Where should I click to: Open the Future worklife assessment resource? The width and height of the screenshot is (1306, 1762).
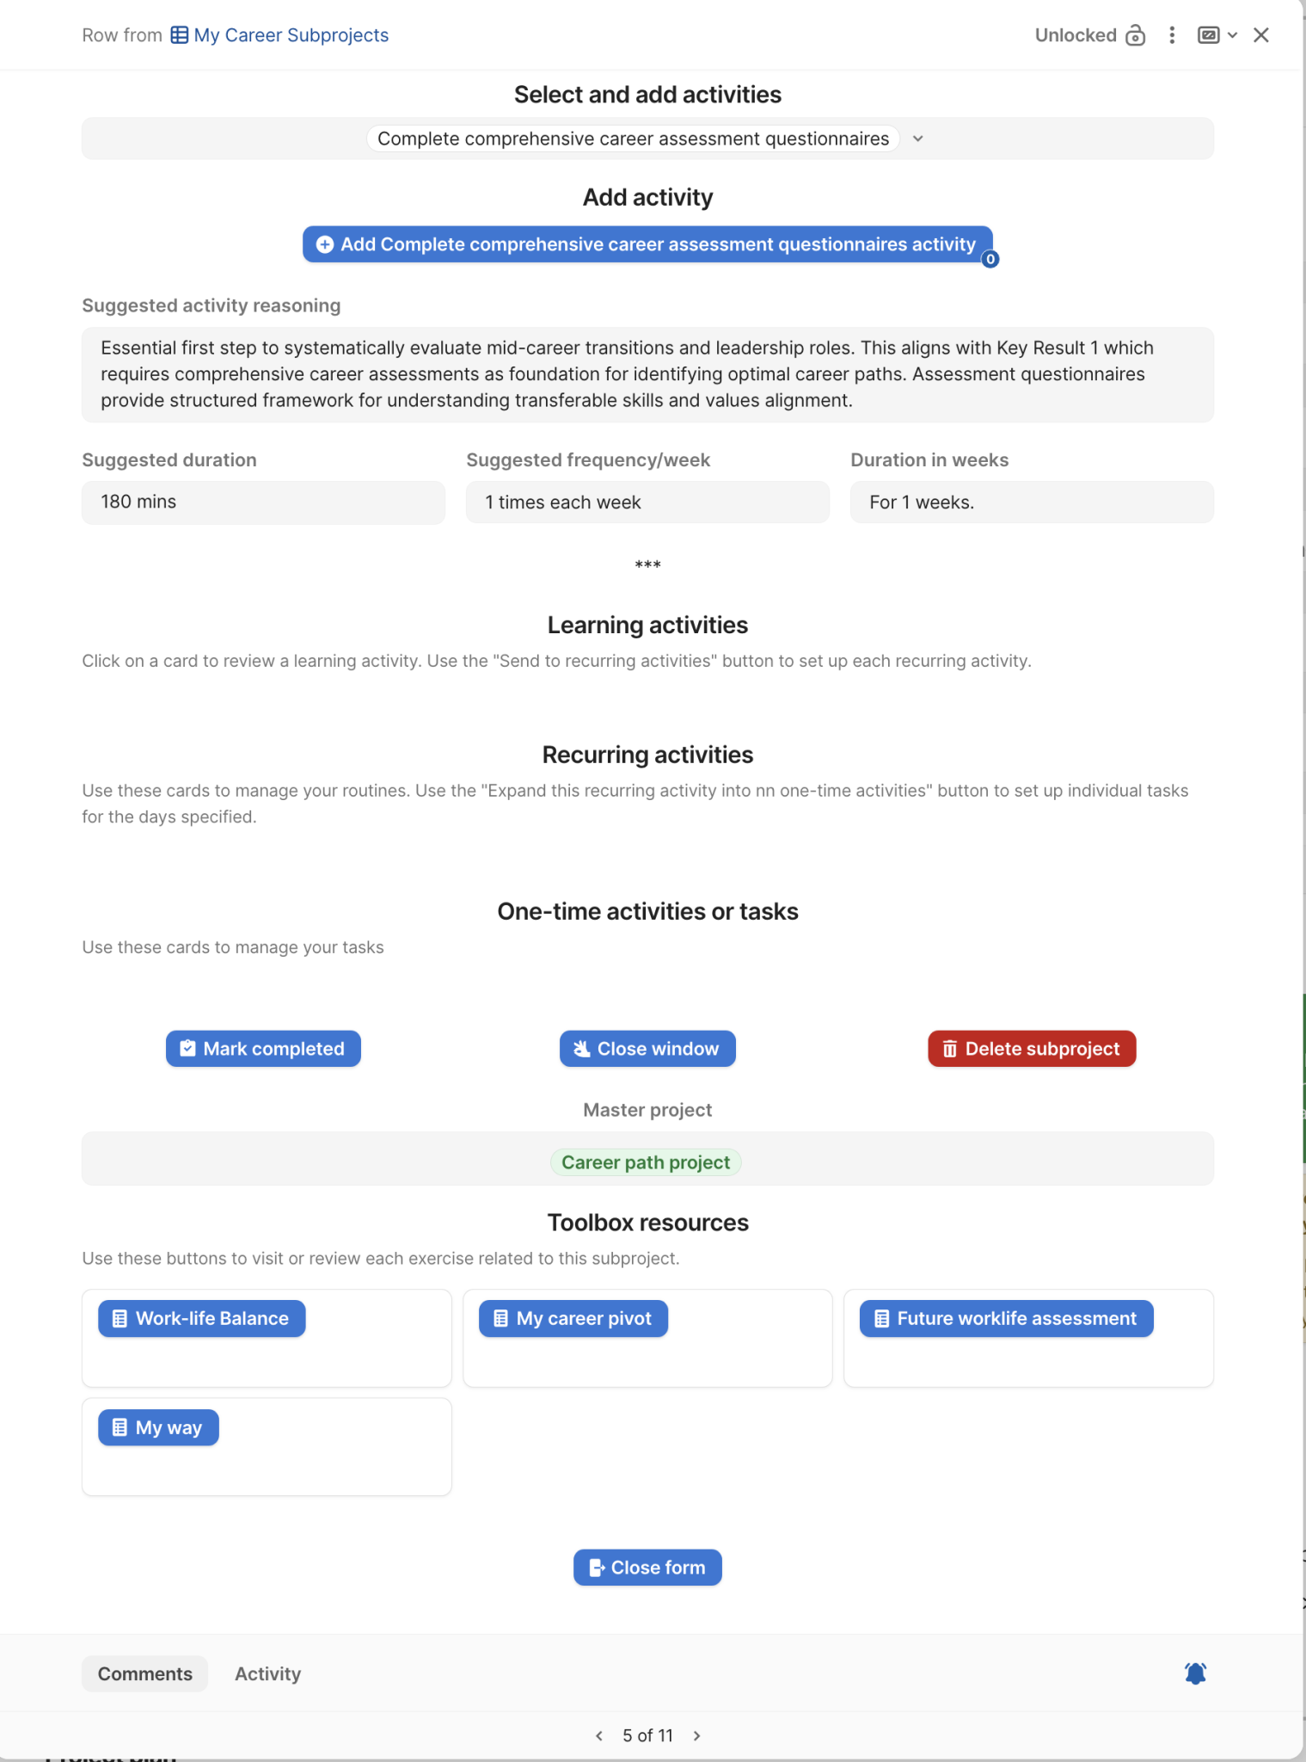1006,1318
